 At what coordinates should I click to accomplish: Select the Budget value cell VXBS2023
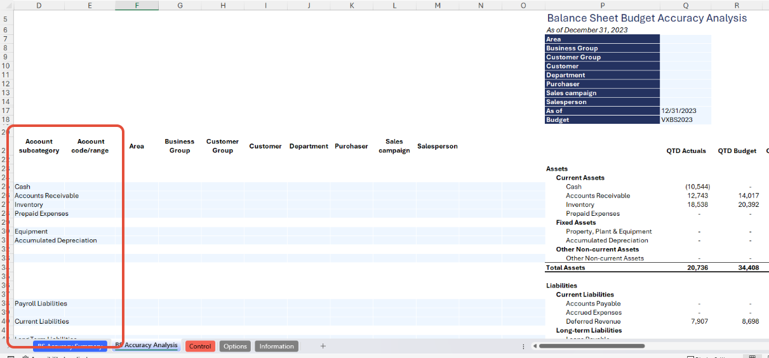pyautogui.click(x=685, y=119)
